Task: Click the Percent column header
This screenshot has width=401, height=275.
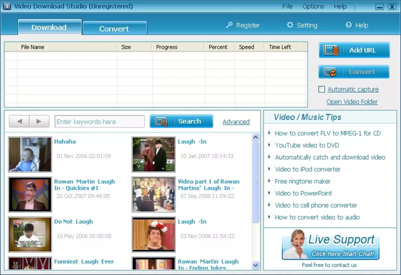Action: point(219,47)
